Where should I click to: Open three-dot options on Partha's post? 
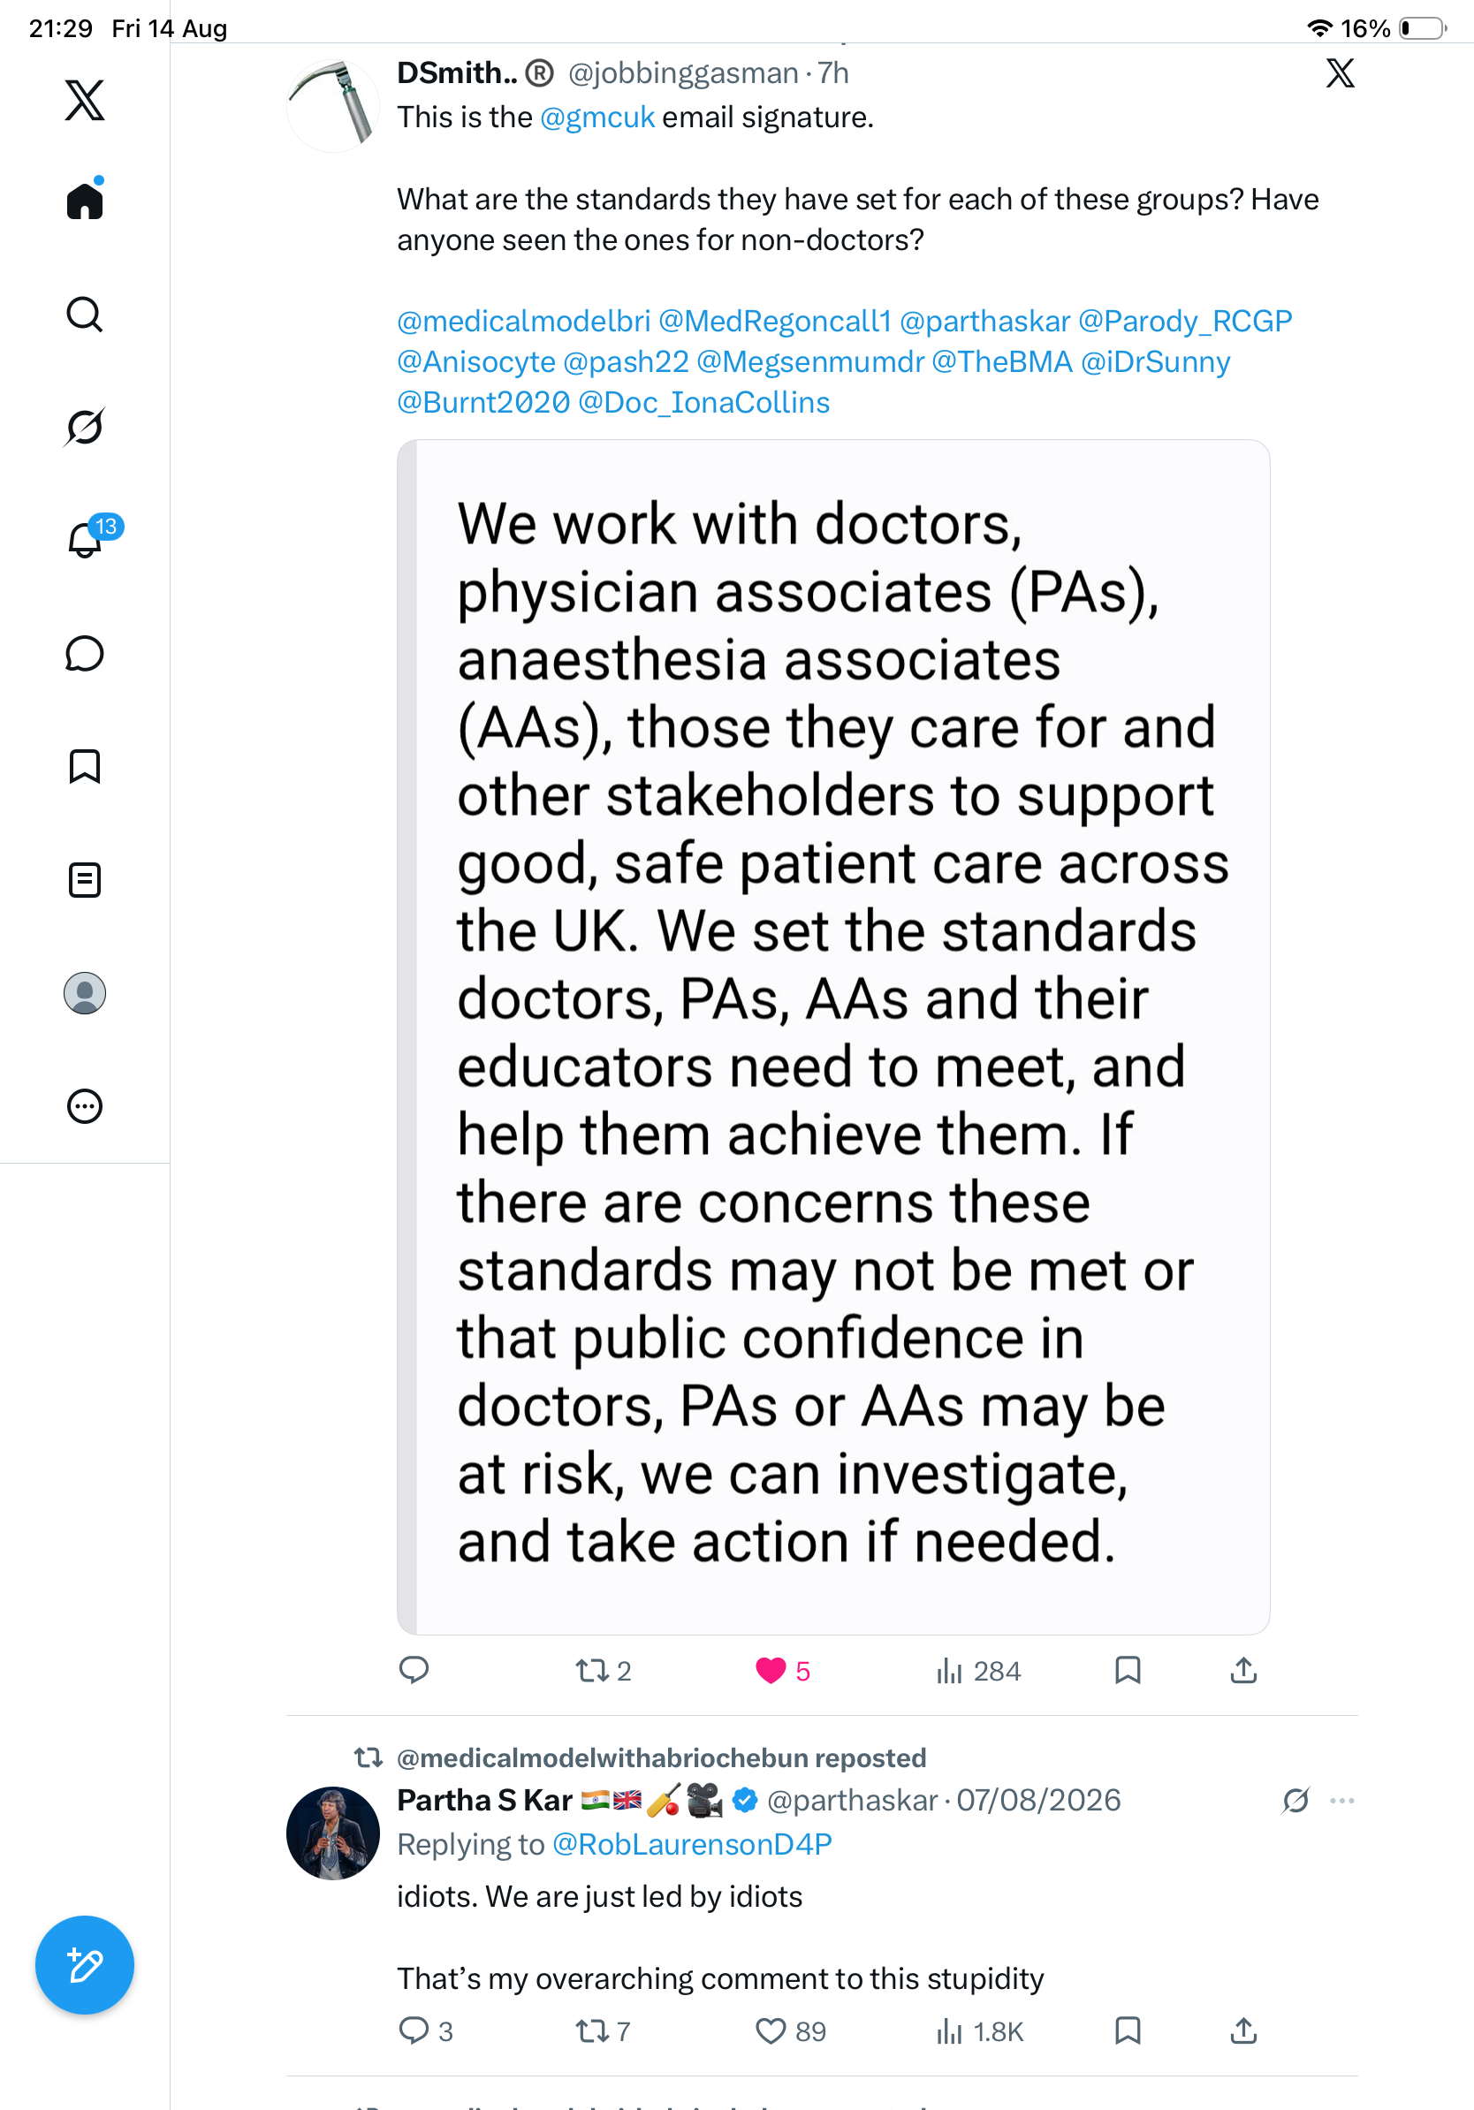[1342, 1800]
